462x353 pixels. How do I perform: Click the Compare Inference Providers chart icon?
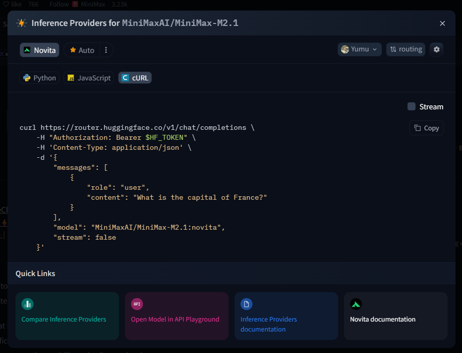tap(27, 304)
